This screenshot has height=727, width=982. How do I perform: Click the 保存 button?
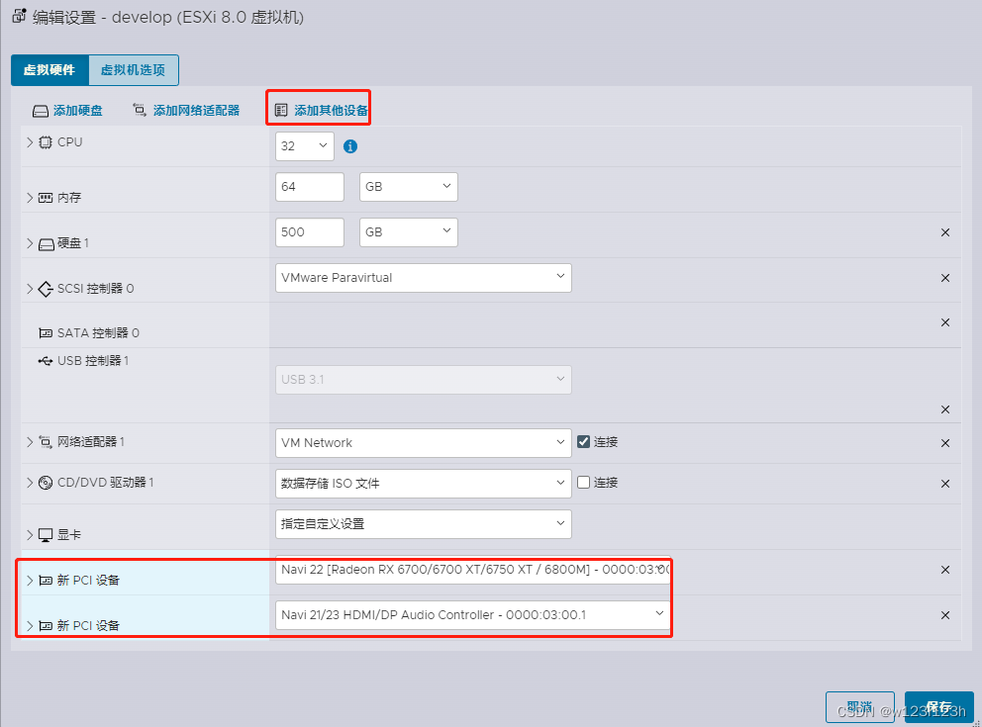939,707
